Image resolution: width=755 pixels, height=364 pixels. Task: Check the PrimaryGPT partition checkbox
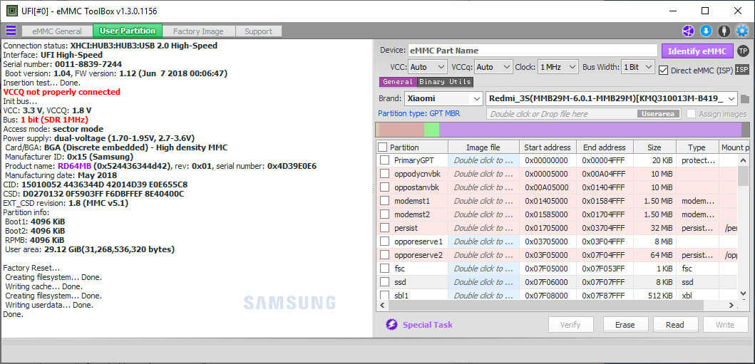pyautogui.click(x=385, y=160)
